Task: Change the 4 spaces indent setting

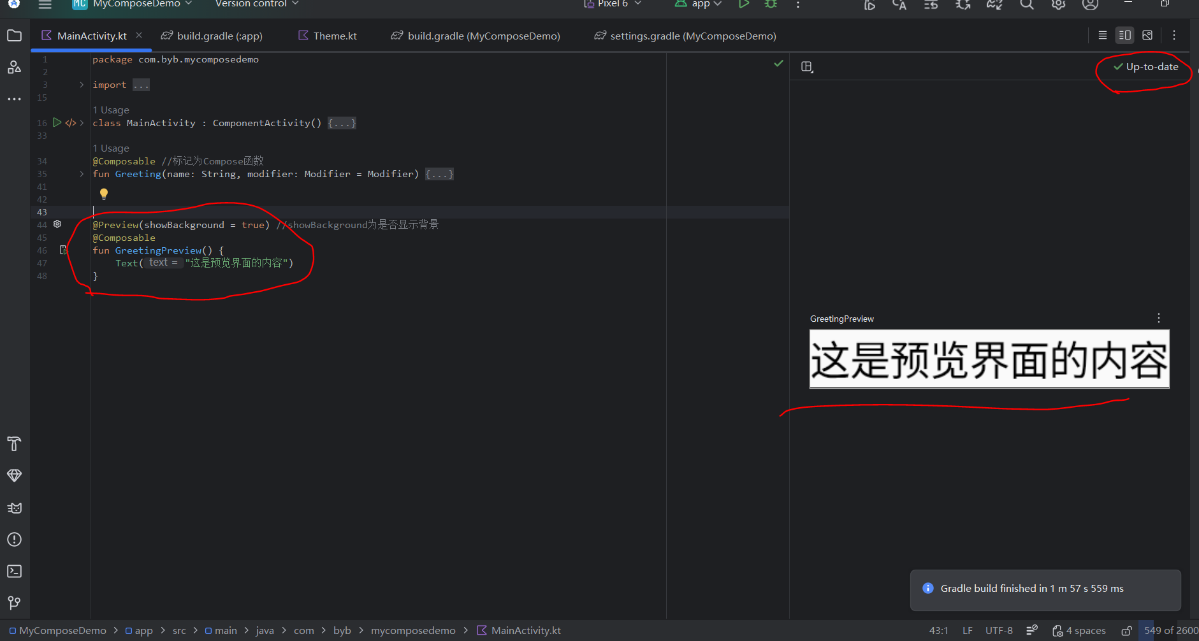Action: [1079, 631]
